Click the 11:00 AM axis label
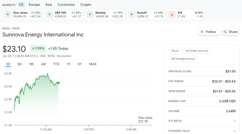The height and width of the screenshot is (134, 242). (x=46, y=129)
